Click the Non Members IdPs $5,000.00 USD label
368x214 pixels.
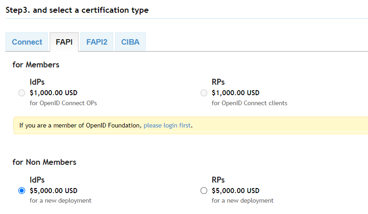53,191
